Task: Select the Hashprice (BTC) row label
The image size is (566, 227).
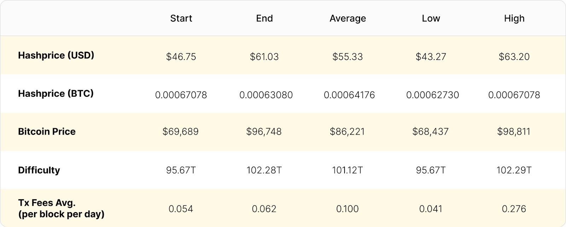Action: (56, 93)
